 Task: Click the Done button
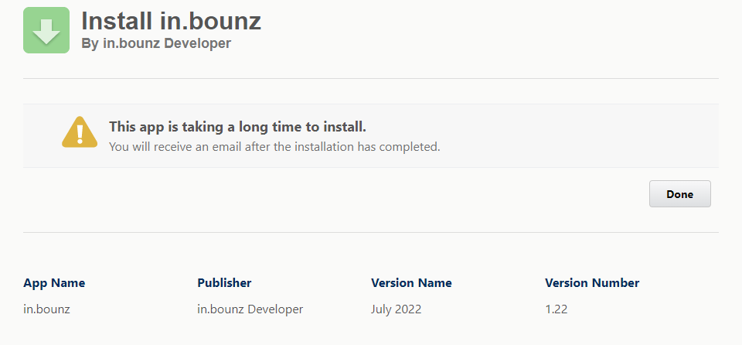click(679, 194)
